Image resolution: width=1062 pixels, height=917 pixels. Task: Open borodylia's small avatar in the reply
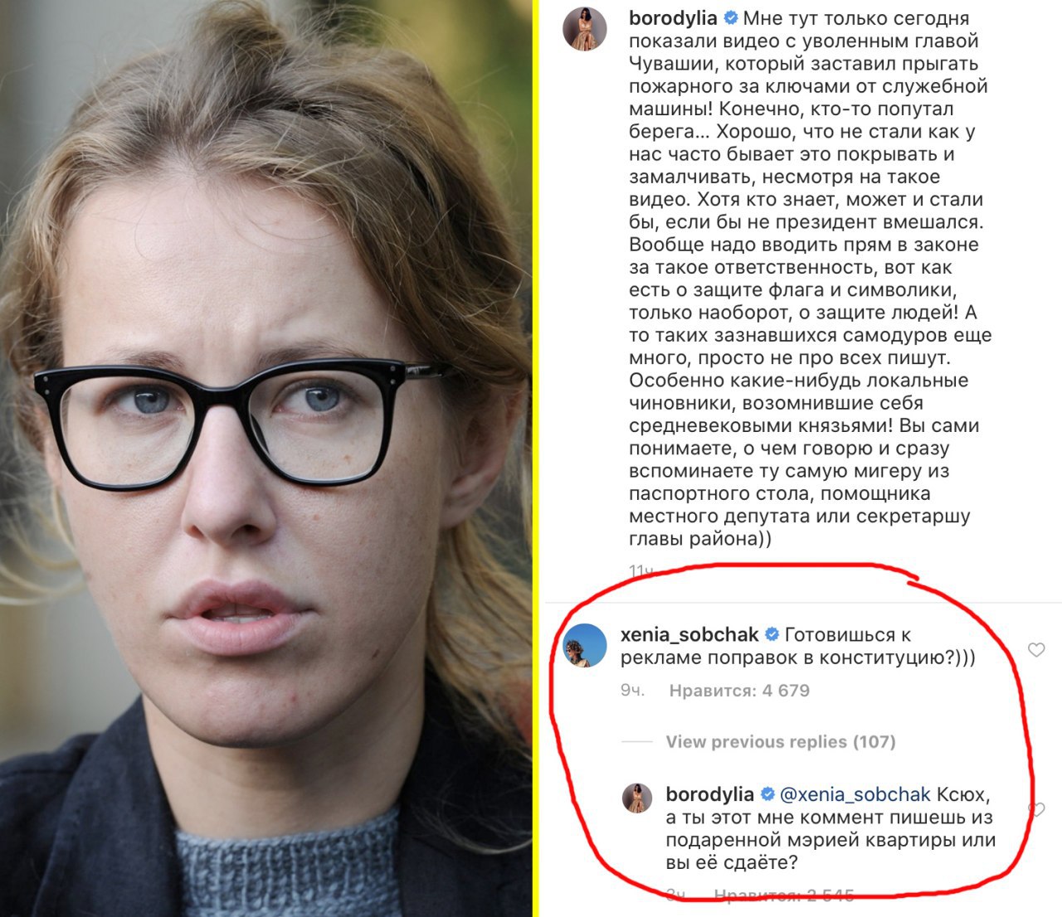click(x=637, y=798)
